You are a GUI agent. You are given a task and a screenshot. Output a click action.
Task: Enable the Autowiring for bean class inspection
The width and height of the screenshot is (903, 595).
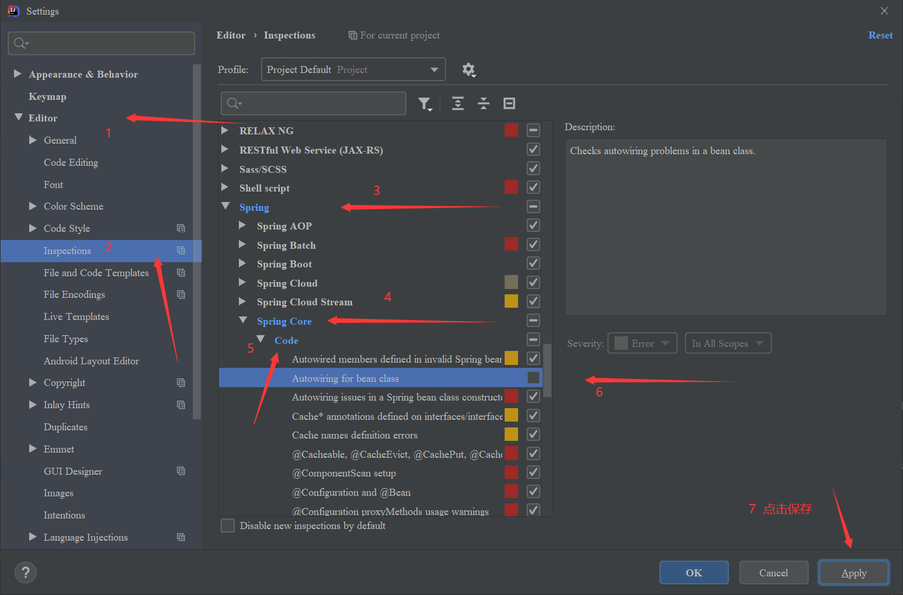tap(533, 377)
